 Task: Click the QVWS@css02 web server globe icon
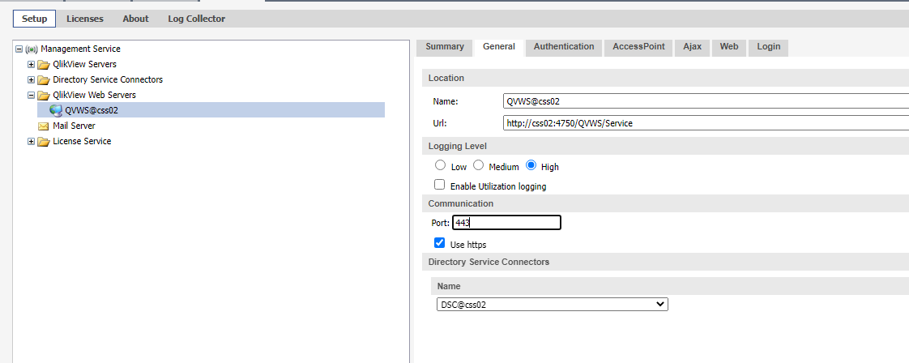click(x=56, y=110)
